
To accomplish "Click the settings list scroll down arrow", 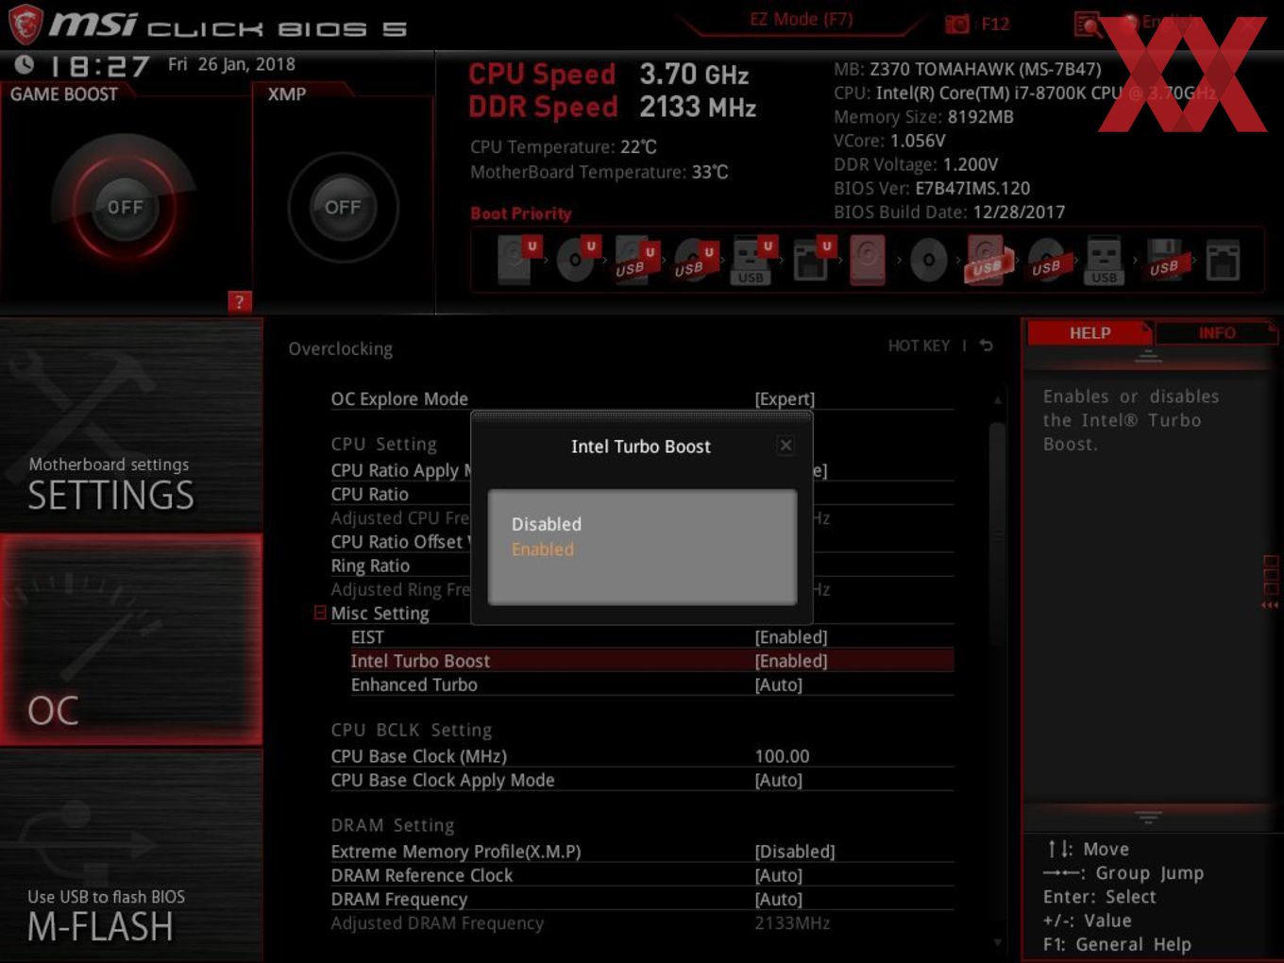I will [997, 941].
